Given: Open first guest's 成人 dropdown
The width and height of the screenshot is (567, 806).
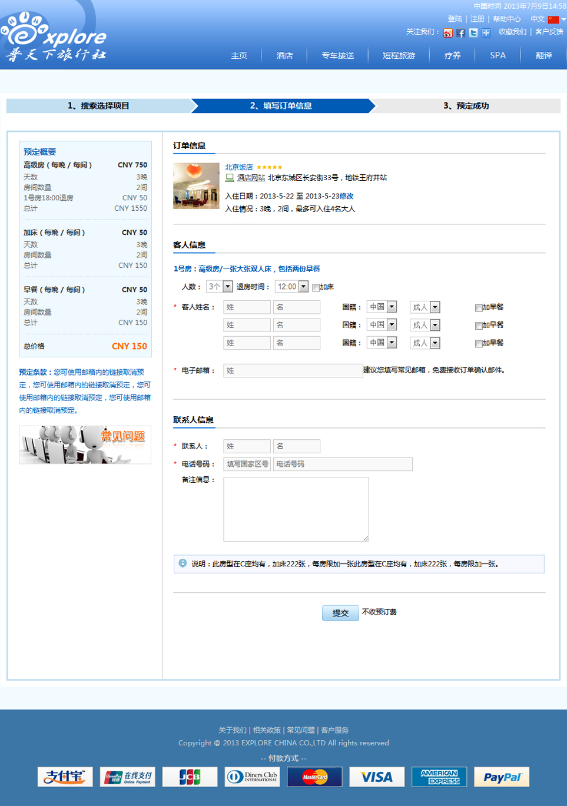Looking at the screenshot, I should click(425, 307).
